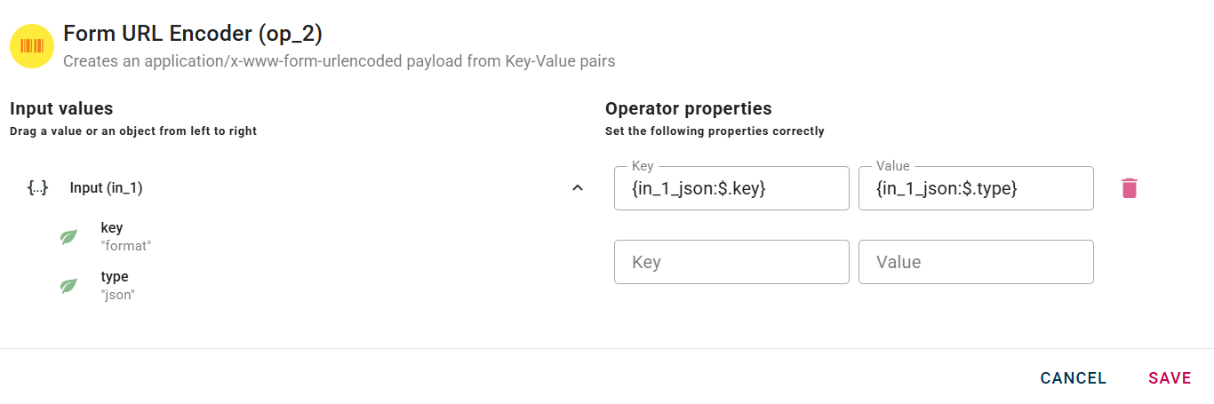Click the "Input values" heading

(x=61, y=108)
